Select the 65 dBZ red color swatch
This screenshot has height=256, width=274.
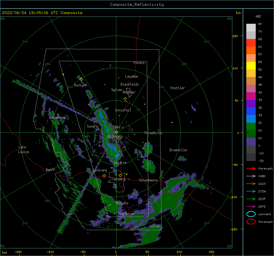[x=251, y=43]
